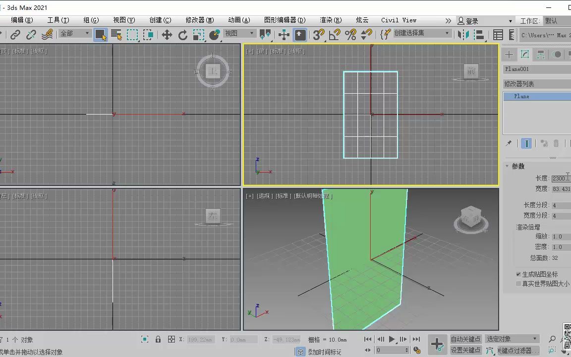The height and width of the screenshot is (357, 571).
Task: Click the 设置关键点 button
Action: tap(466, 350)
